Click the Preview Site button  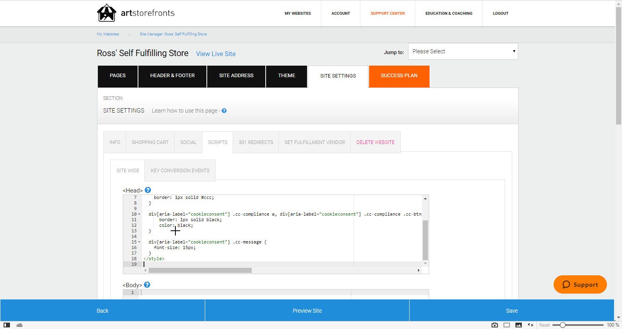(x=307, y=310)
